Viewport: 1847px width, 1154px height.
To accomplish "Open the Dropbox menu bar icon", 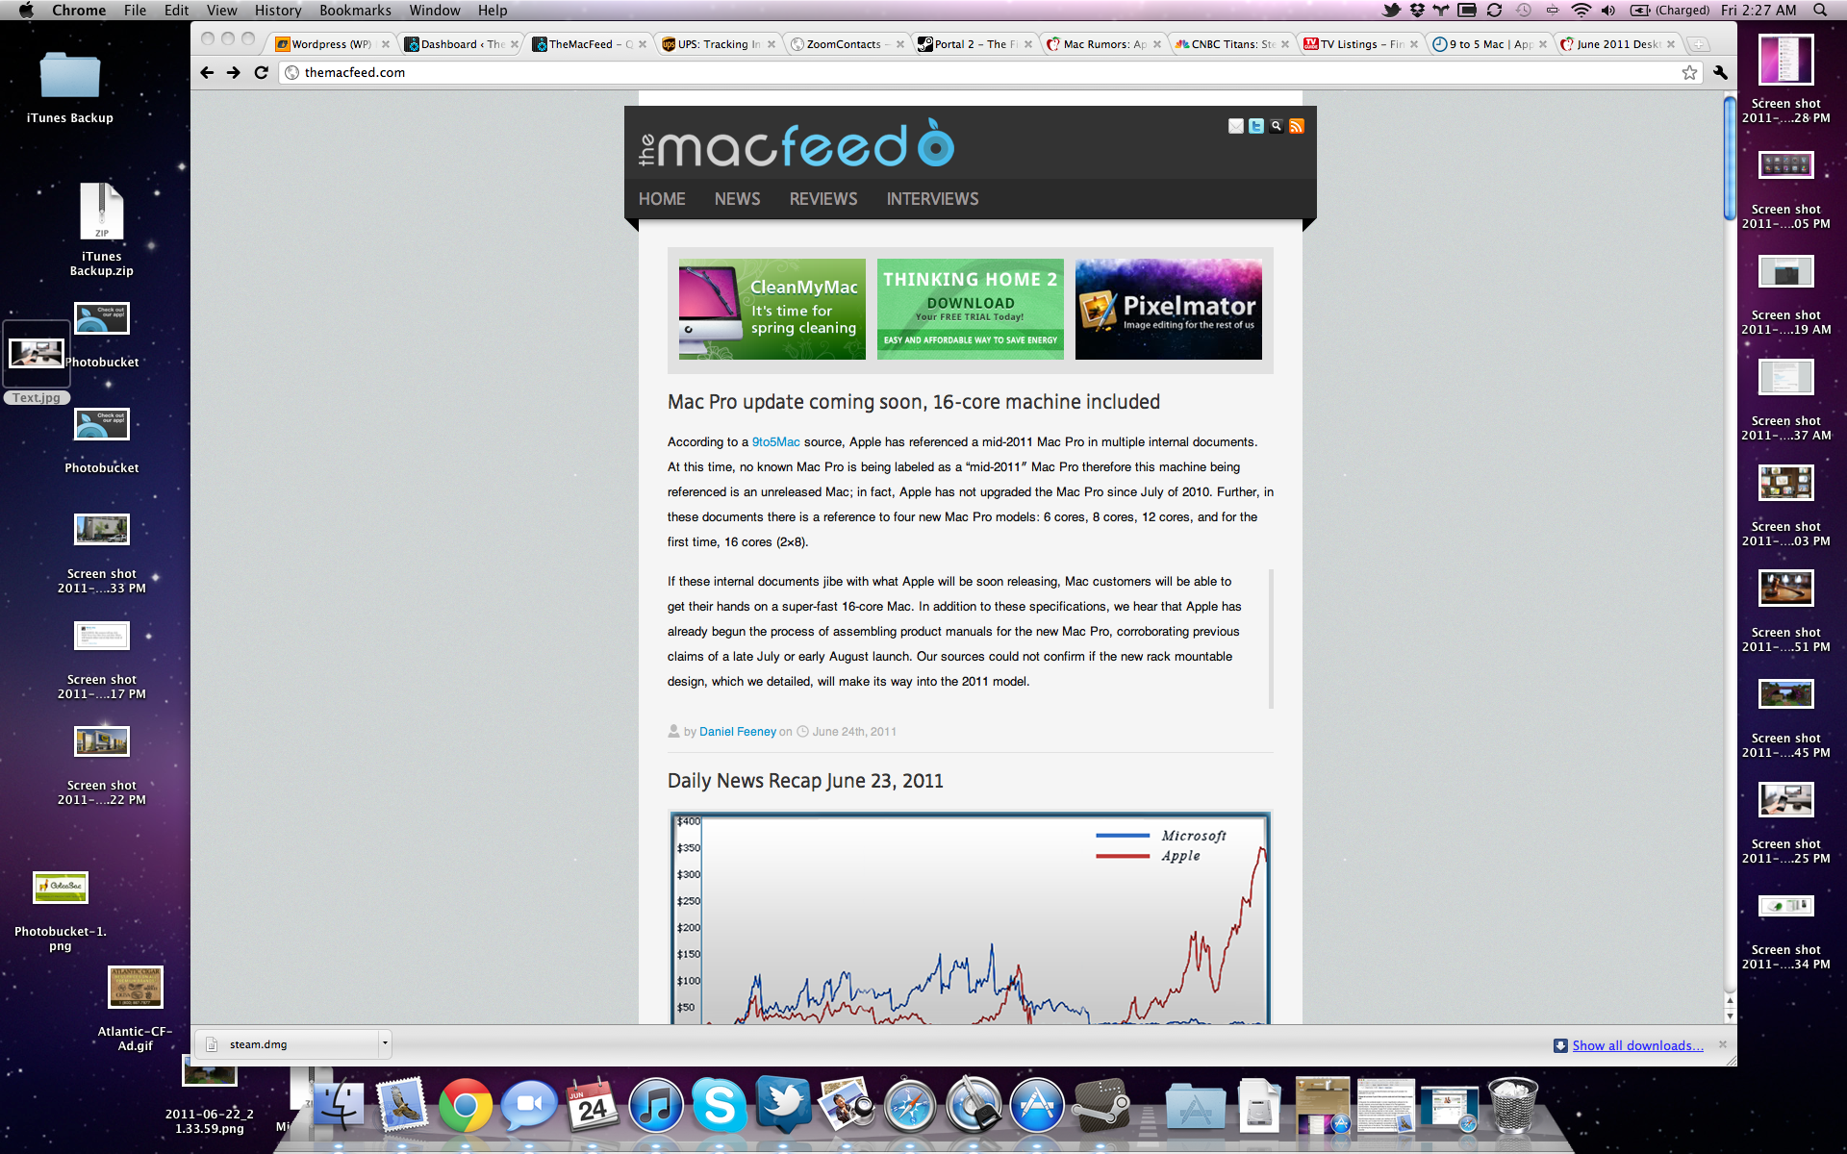I will [x=1417, y=10].
